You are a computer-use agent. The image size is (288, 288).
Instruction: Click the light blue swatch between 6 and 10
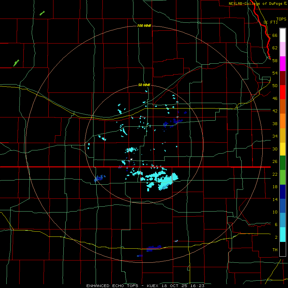283,220
